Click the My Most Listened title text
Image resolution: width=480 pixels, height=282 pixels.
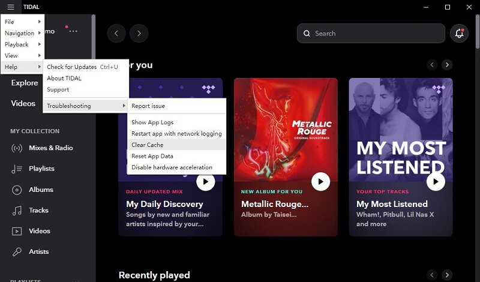(392, 204)
